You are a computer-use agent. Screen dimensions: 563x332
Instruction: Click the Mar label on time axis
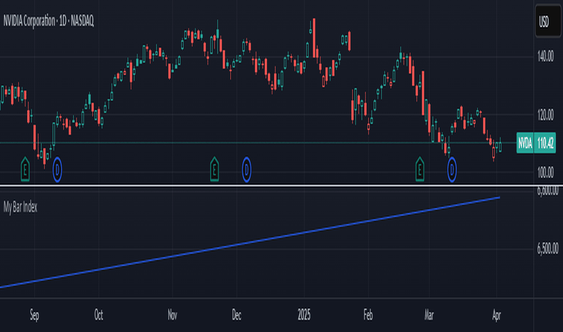(x=429, y=315)
